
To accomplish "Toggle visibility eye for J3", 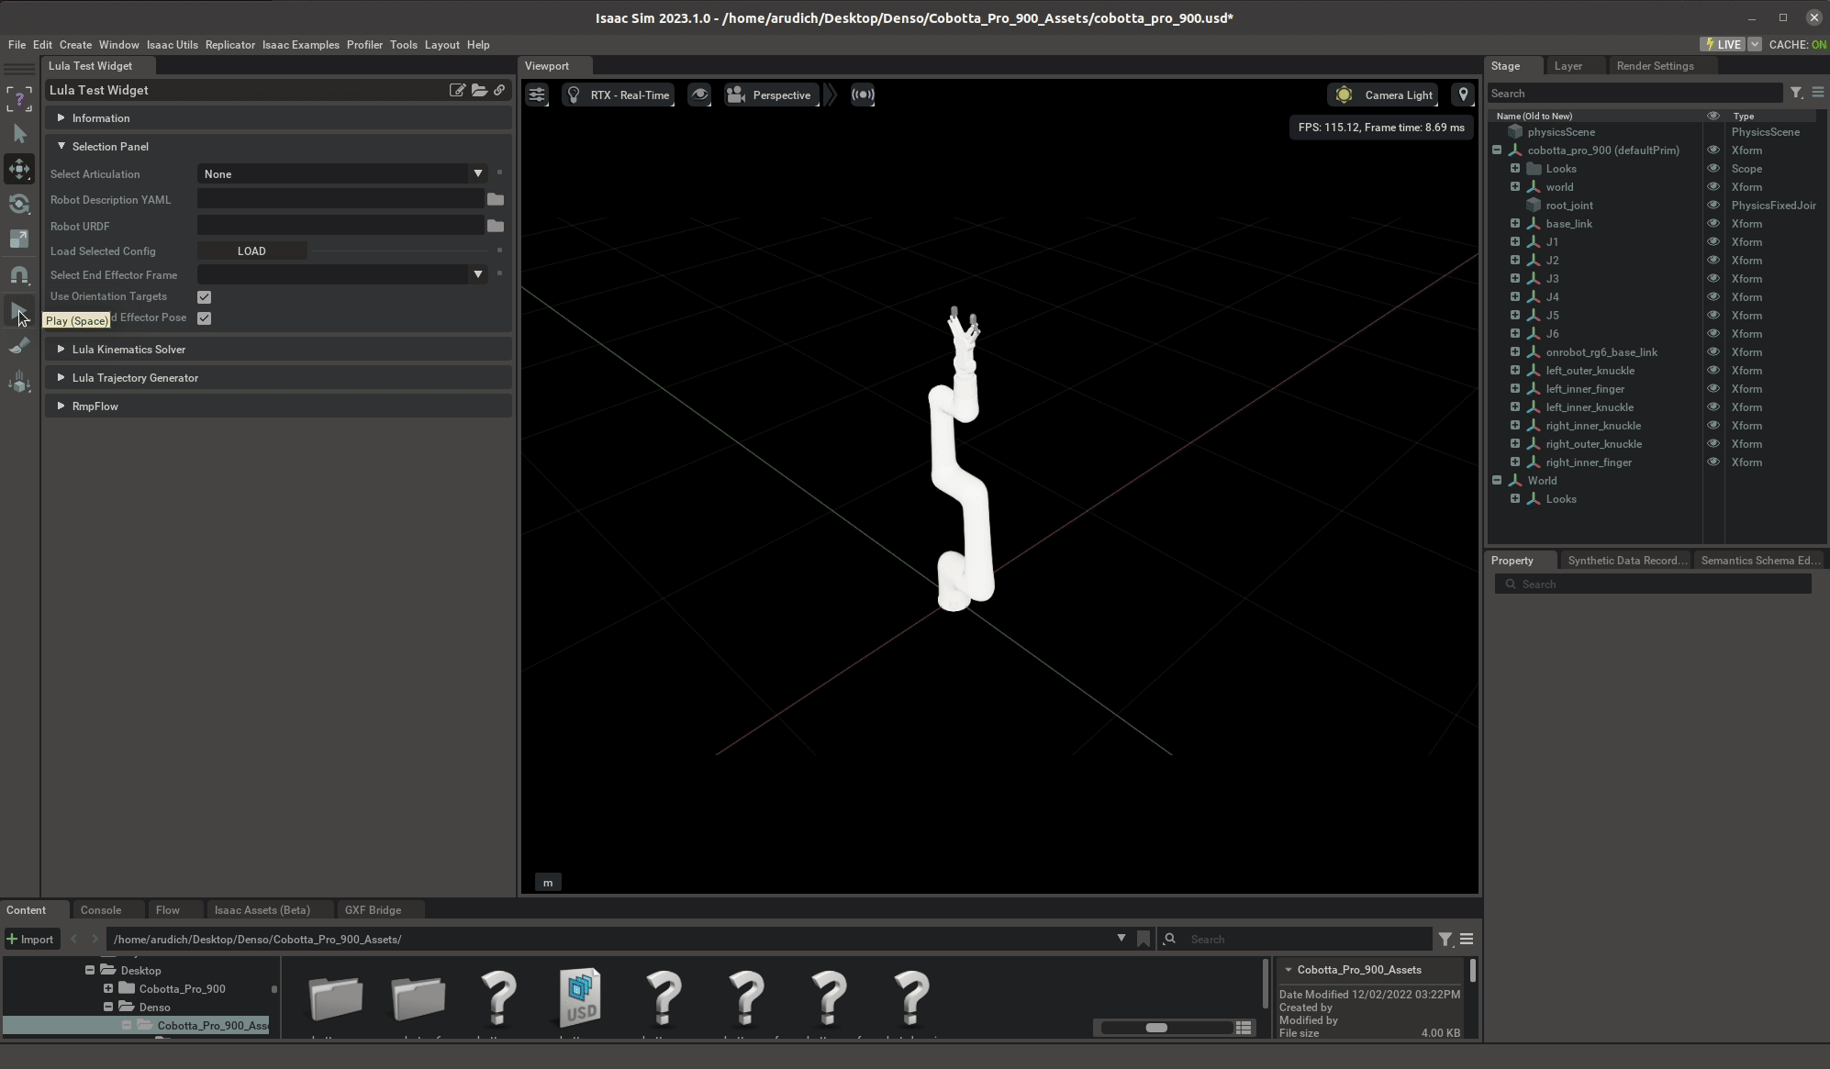I will [x=1713, y=279].
